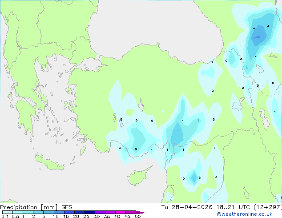Click the "(12+297)" forecast offset text
Image resolution: width=282 pixels, height=218 pixels.
[x=268, y=207]
